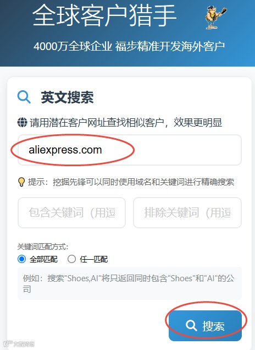This screenshot has width=255, height=350.
Task: Click the lightbulb tip icon
Action: click(21, 182)
